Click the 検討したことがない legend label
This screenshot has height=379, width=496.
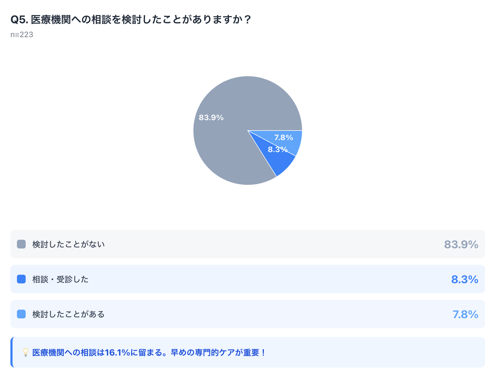click(x=69, y=244)
